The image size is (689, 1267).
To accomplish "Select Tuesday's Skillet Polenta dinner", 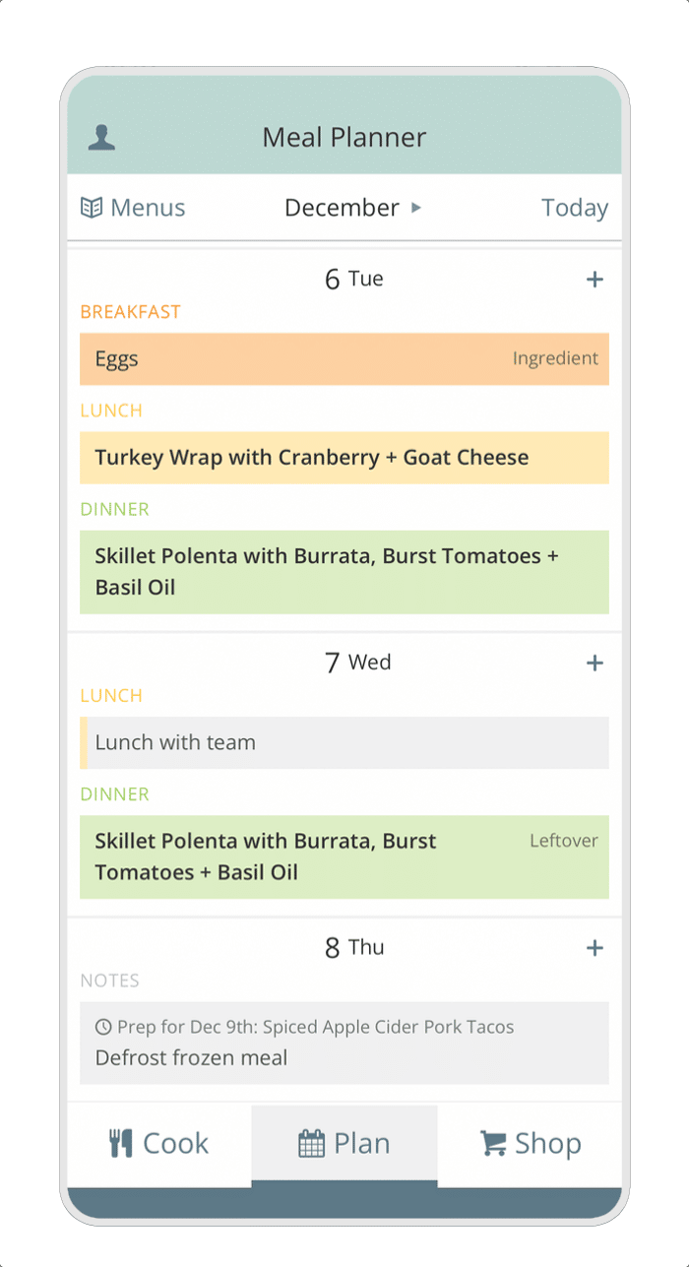I will click(344, 572).
